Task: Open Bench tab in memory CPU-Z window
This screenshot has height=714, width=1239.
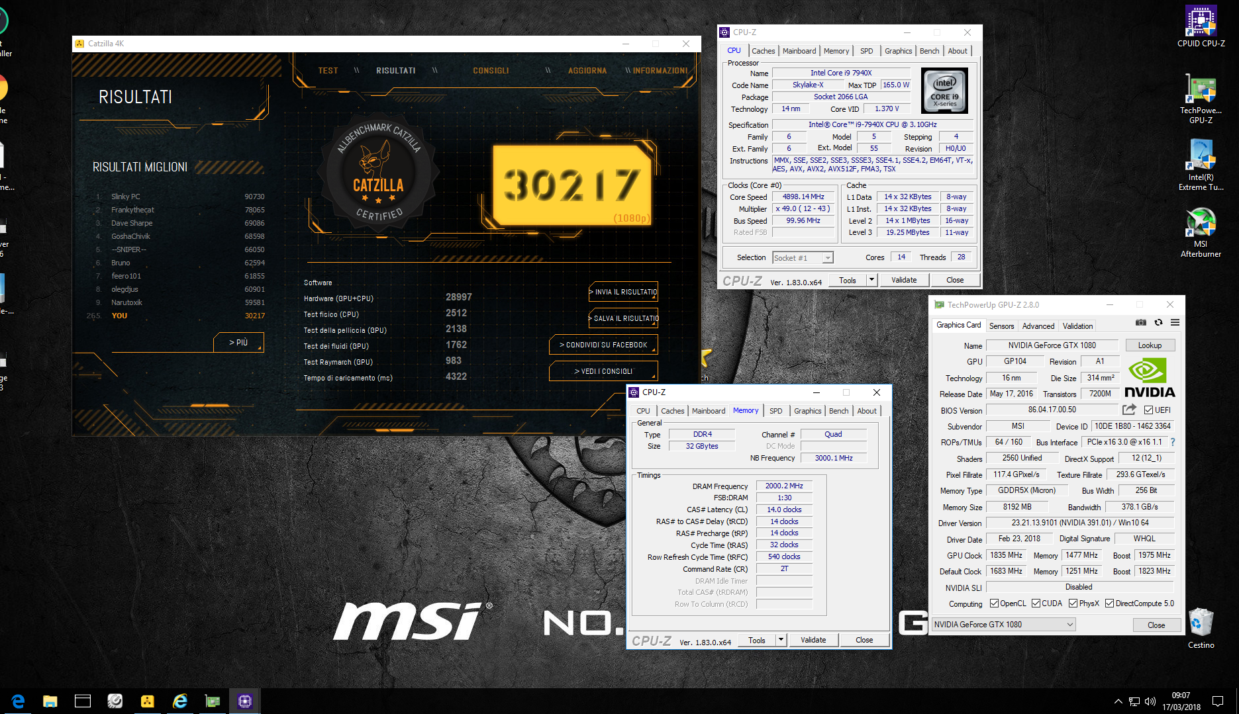Action: (x=838, y=411)
